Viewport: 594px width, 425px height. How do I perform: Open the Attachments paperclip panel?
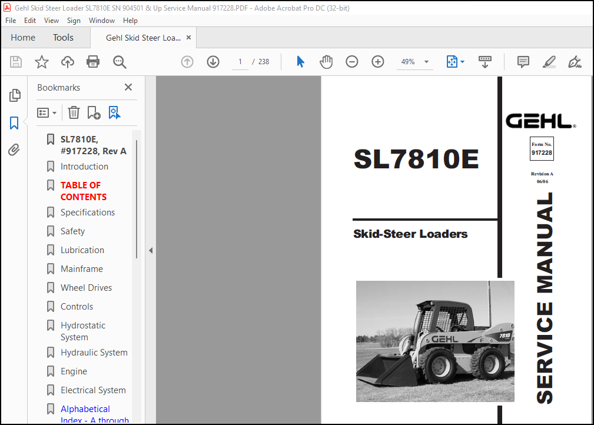[x=14, y=150]
